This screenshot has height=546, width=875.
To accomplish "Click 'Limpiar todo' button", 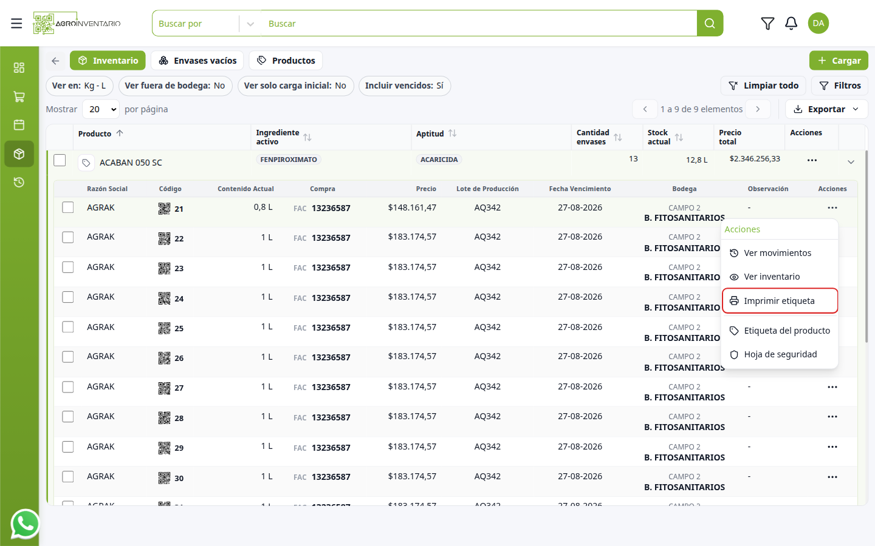I will pyautogui.click(x=763, y=86).
